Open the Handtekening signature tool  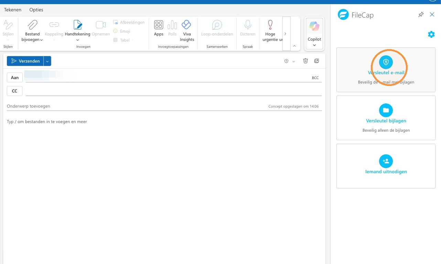pyautogui.click(x=77, y=31)
